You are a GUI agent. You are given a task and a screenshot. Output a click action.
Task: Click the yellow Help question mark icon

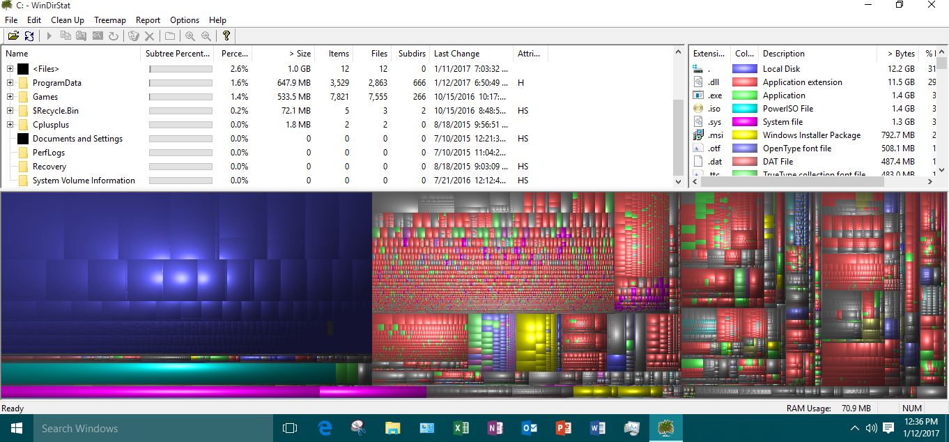point(226,36)
